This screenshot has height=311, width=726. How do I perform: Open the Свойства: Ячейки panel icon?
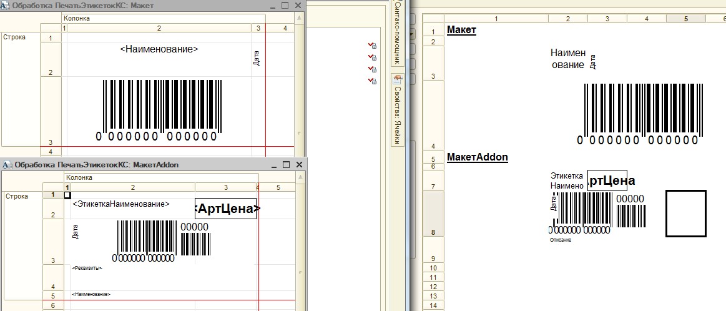[396, 80]
